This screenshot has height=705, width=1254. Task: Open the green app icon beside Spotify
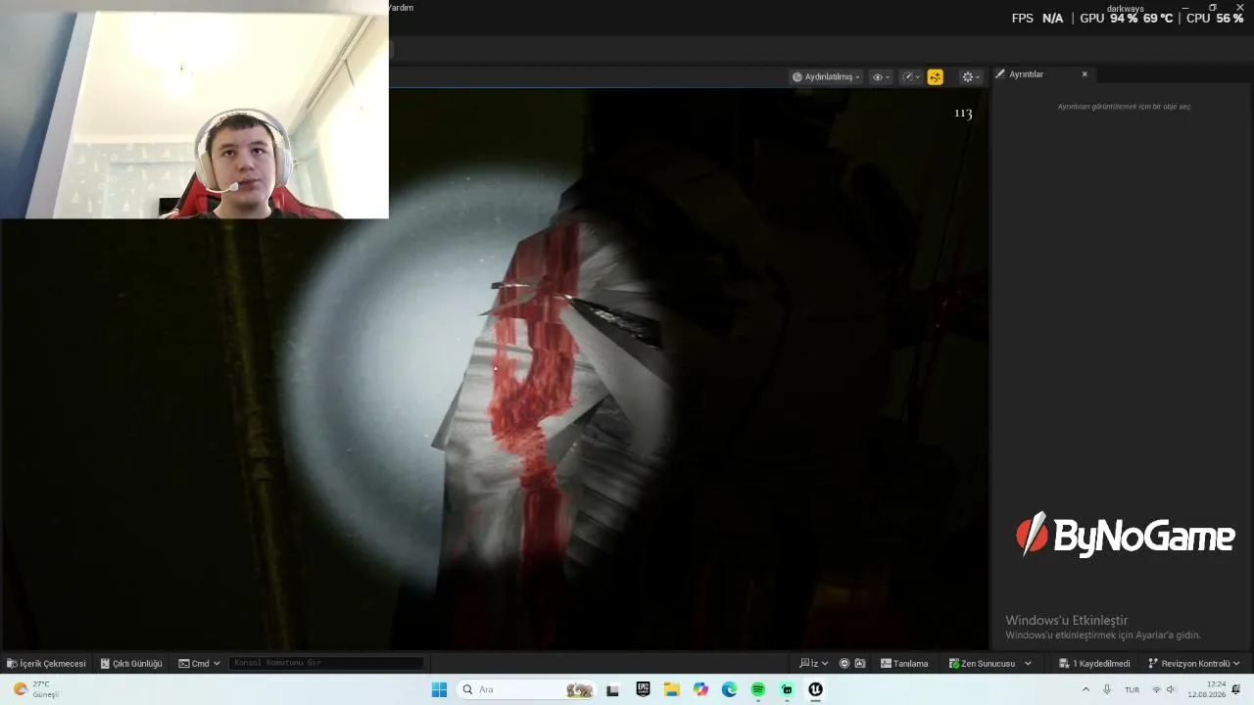point(787,689)
